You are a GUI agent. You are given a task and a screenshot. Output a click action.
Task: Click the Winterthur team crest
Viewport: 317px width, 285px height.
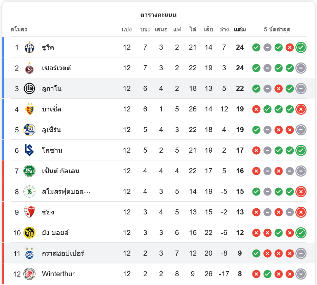coord(29,274)
